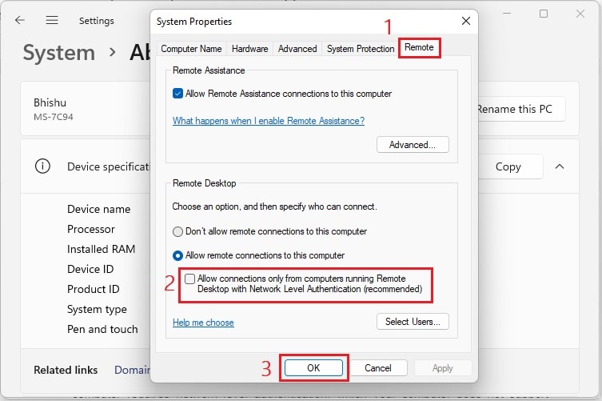Enable Network Level Authentication checkbox

190,279
